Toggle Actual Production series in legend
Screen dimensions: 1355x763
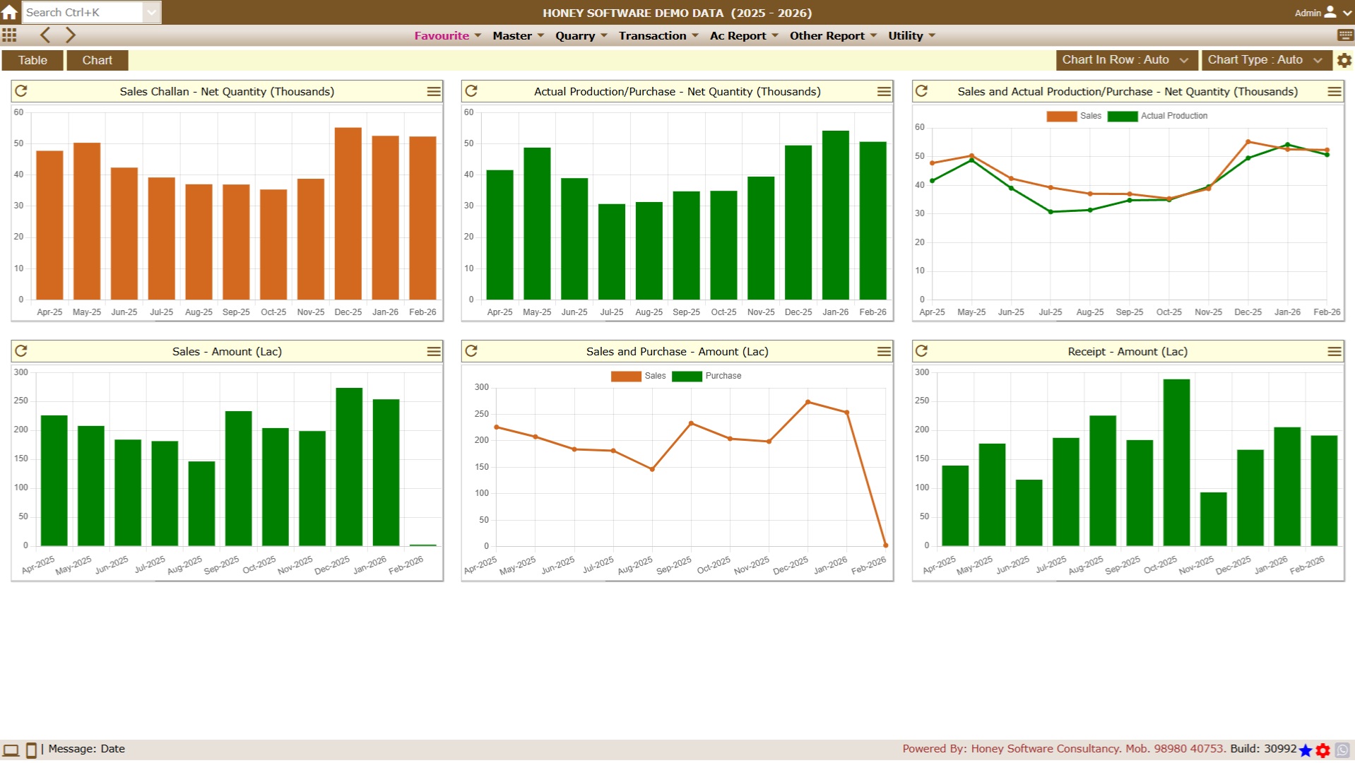click(x=1159, y=116)
